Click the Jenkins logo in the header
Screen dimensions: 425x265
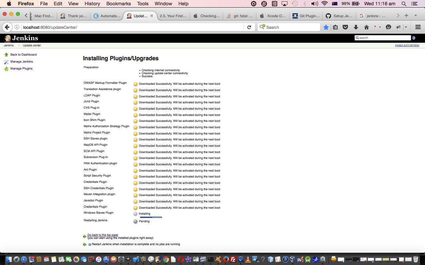pyautogui.click(x=21, y=38)
